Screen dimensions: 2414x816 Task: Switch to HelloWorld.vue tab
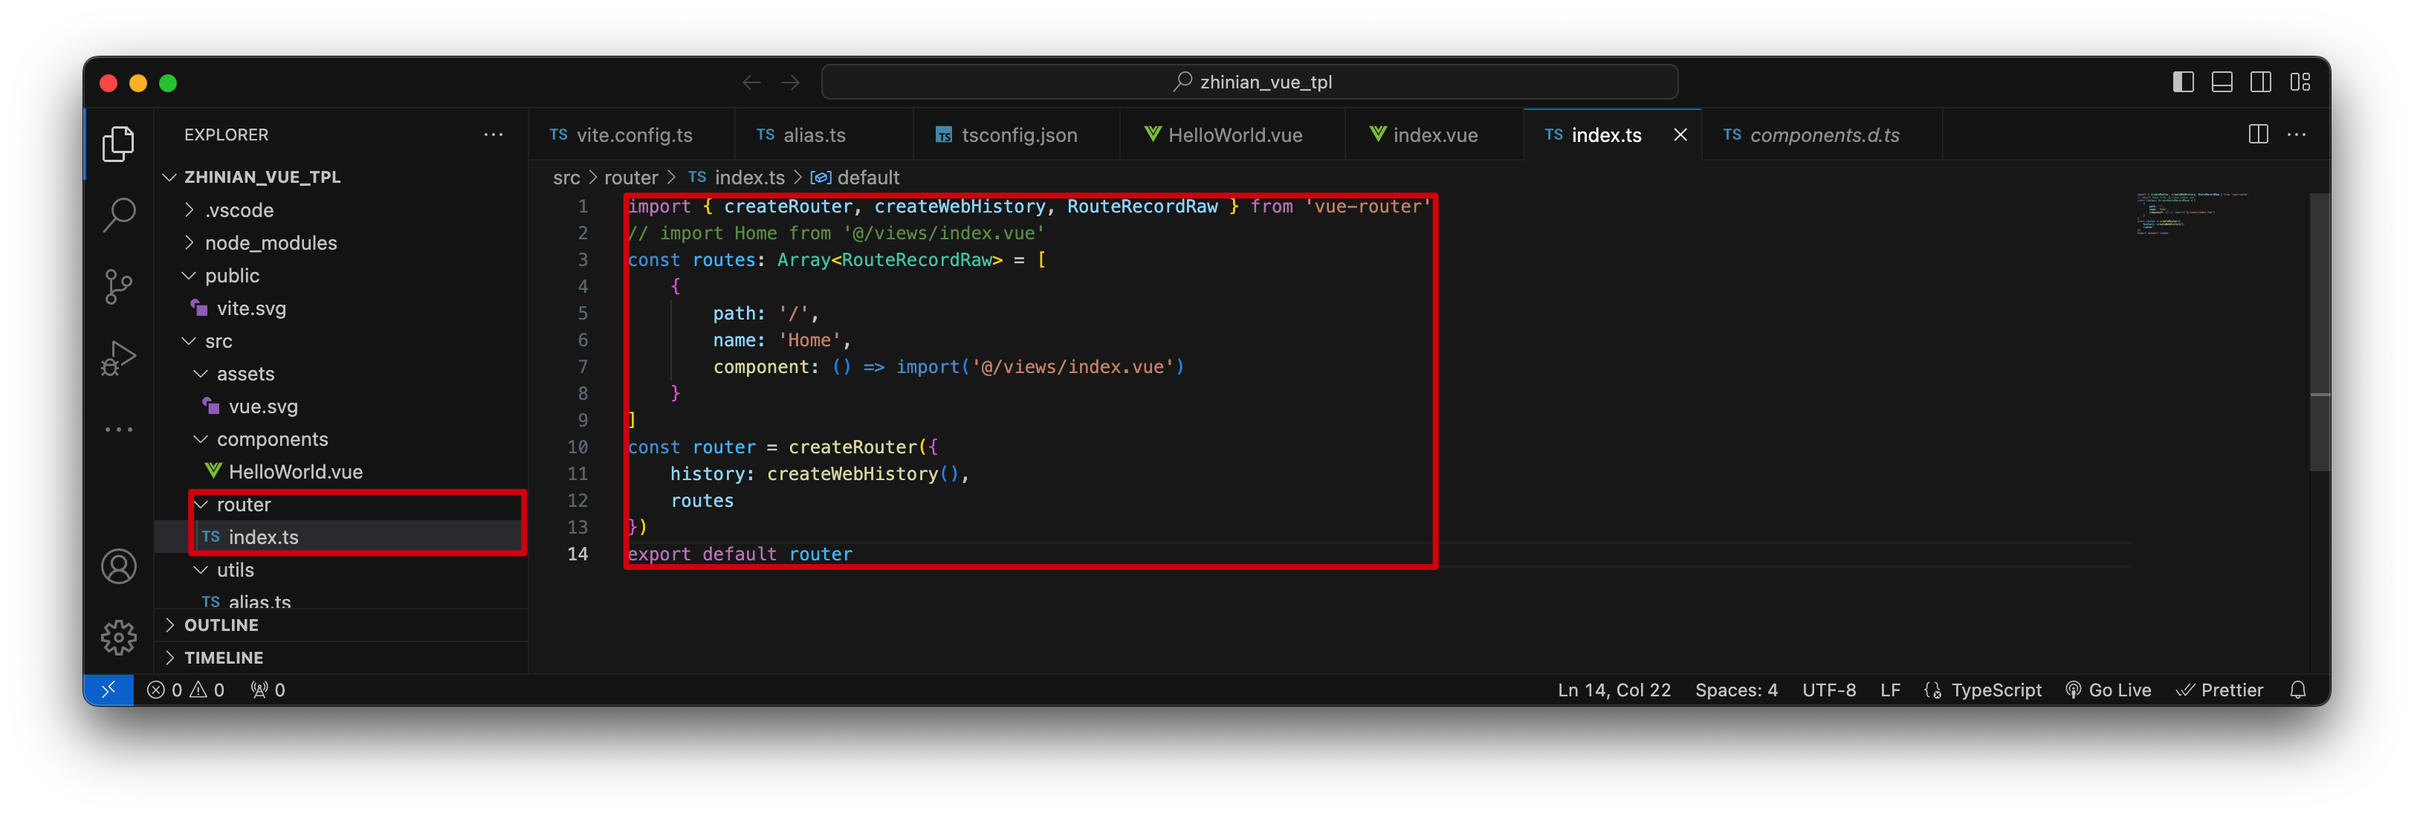click(1232, 135)
